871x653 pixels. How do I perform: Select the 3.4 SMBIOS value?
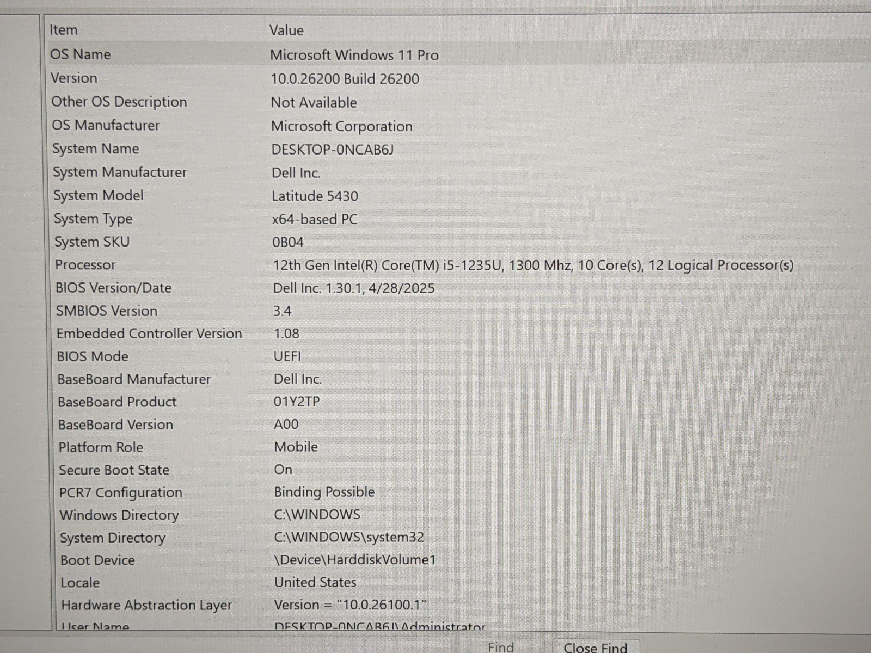[x=283, y=311]
